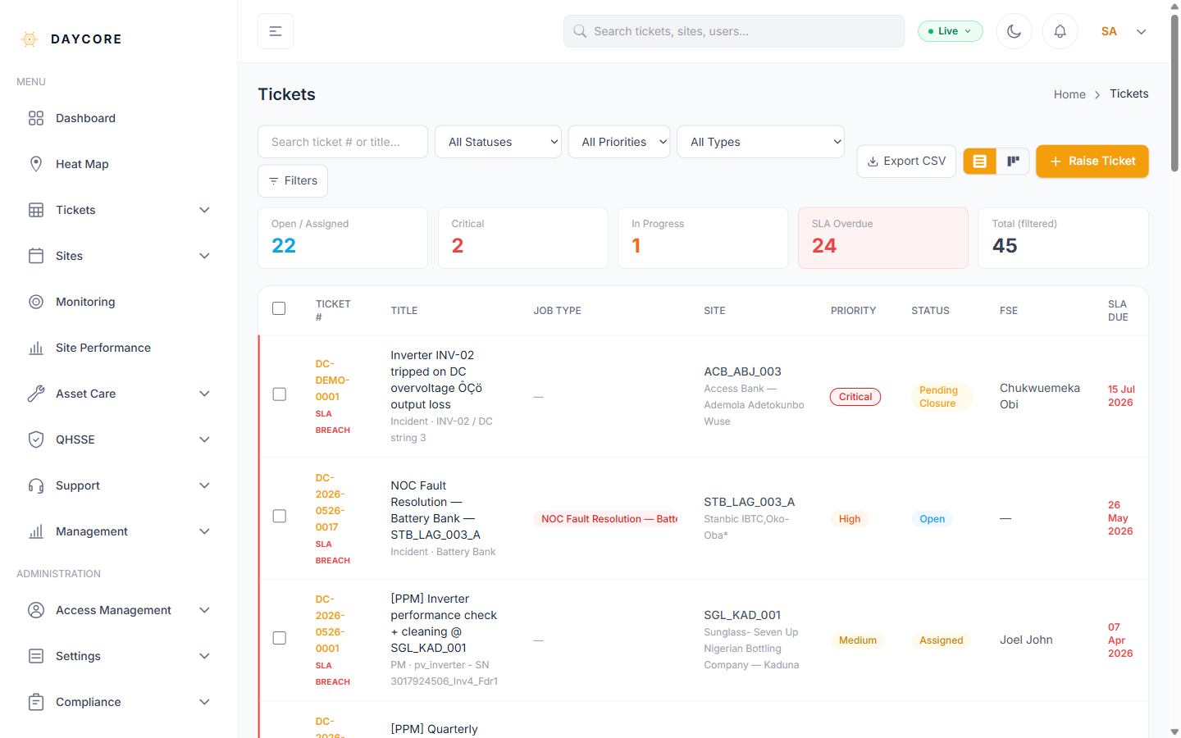Click the Access Management user icon
The image size is (1181, 738).
coord(36,610)
